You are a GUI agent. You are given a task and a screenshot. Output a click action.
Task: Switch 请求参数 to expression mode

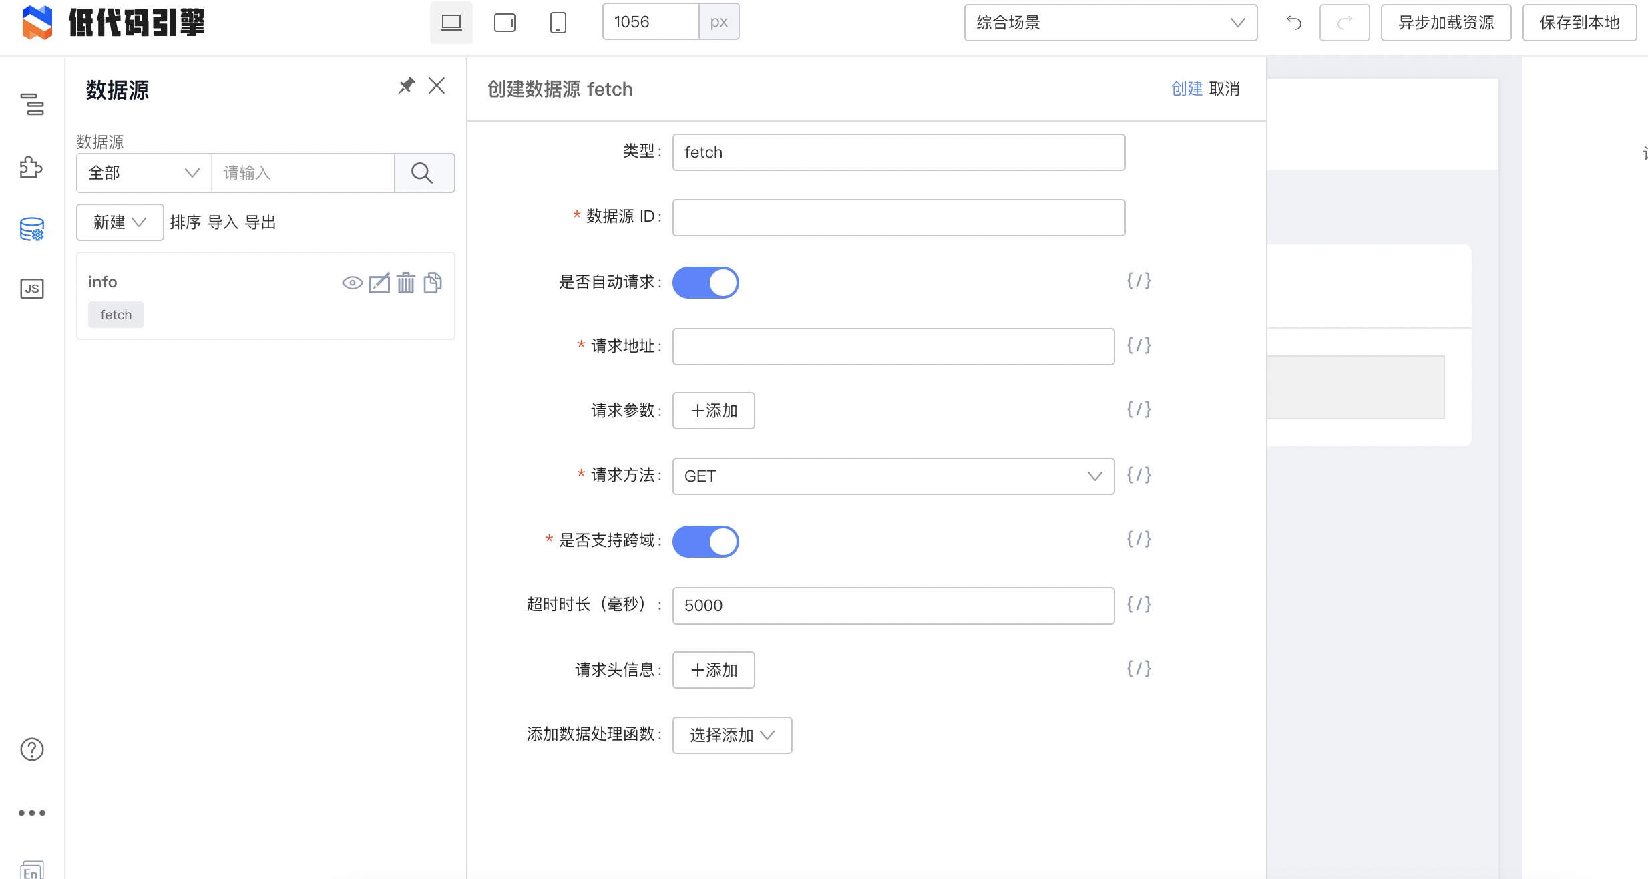point(1139,409)
